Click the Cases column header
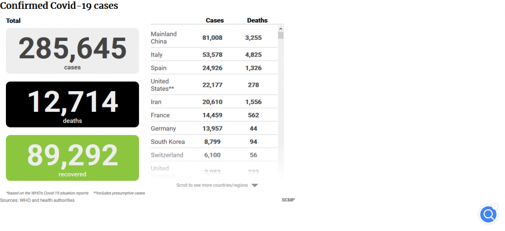This screenshot has height=231, width=505. 215,21
